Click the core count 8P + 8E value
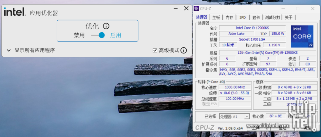This screenshot has width=321, height=137. tap(275, 116)
